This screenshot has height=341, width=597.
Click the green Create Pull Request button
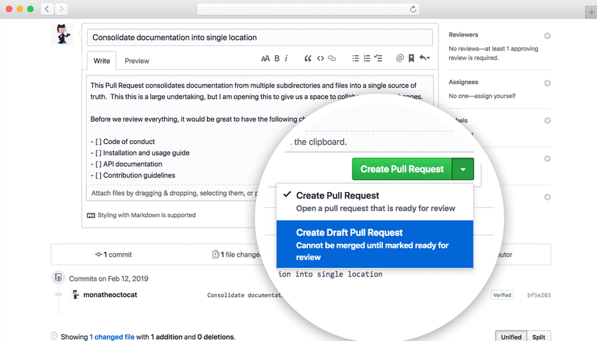click(402, 169)
